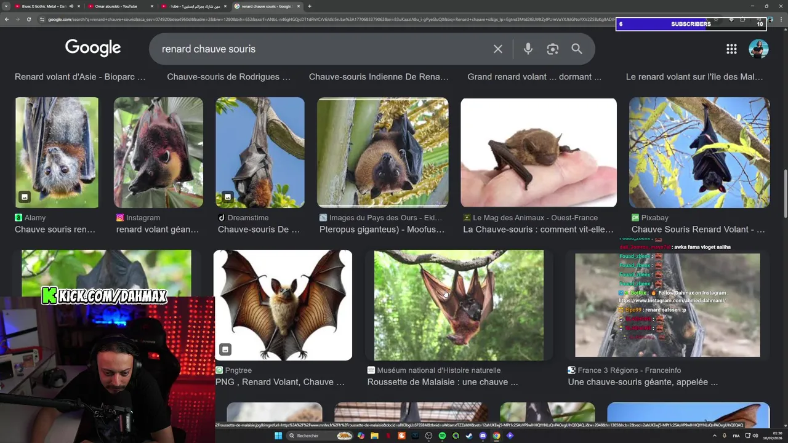Open the Google account profile avatar
The width and height of the screenshot is (788, 443).
[x=758, y=49]
